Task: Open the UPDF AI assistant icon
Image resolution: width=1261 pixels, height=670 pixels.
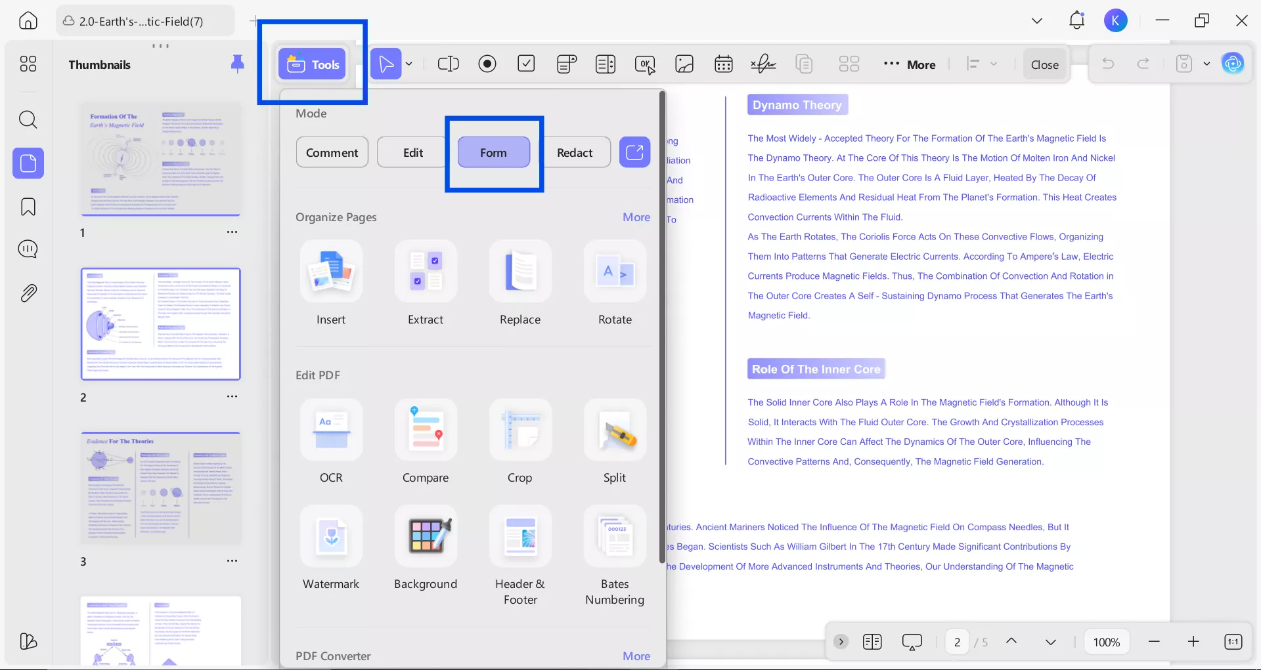Action: tap(1233, 64)
